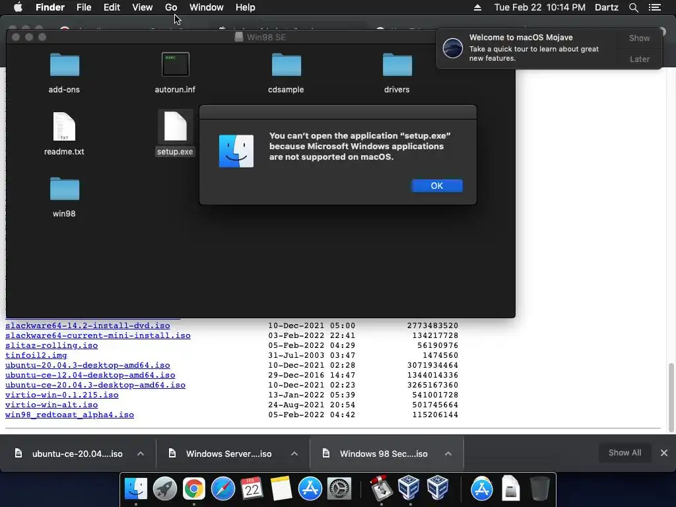Click the file size 115206144 in the listing
This screenshot has height=507, width=676.
435,415
